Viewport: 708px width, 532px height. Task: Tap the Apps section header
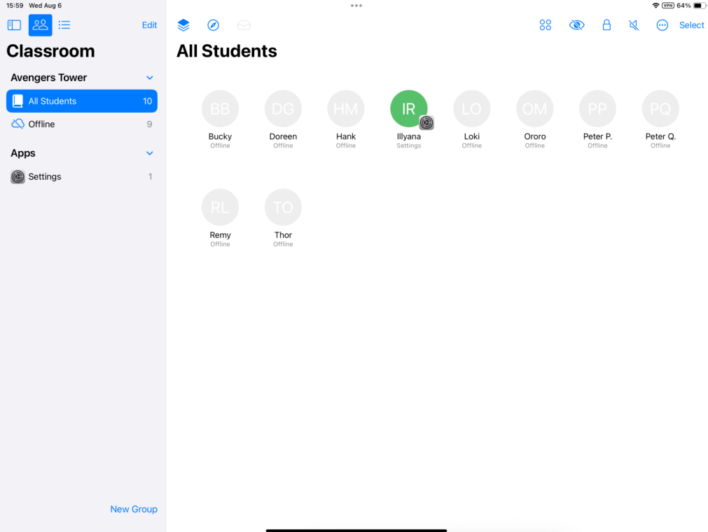pyautogui.click(x=23, y=153)
